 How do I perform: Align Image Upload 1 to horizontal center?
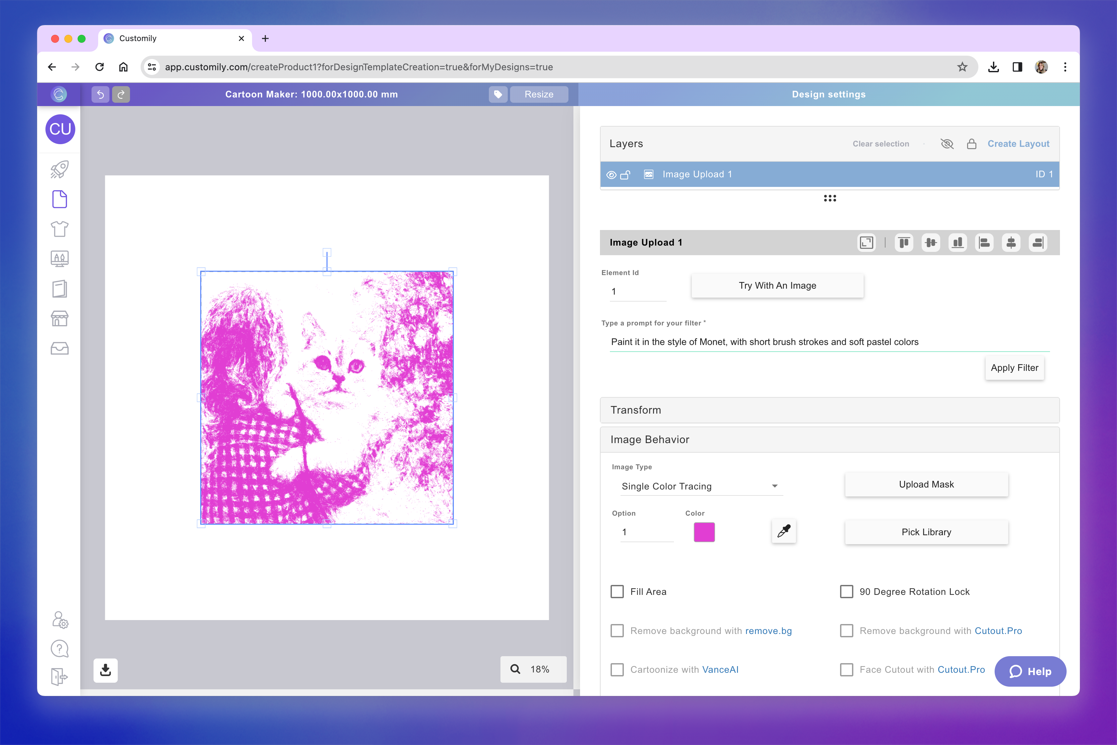coord(1011,243)
